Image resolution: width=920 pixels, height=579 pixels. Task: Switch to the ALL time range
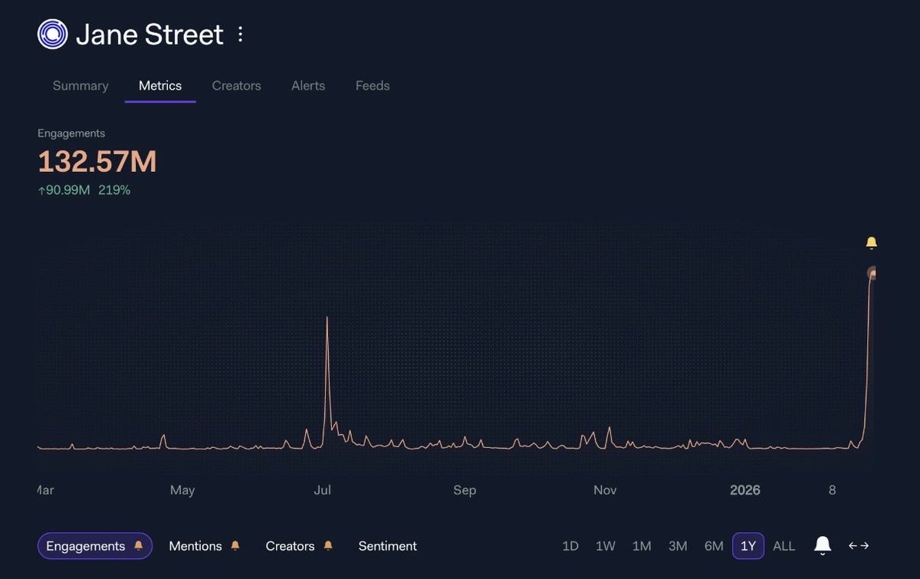coord(784,546)
